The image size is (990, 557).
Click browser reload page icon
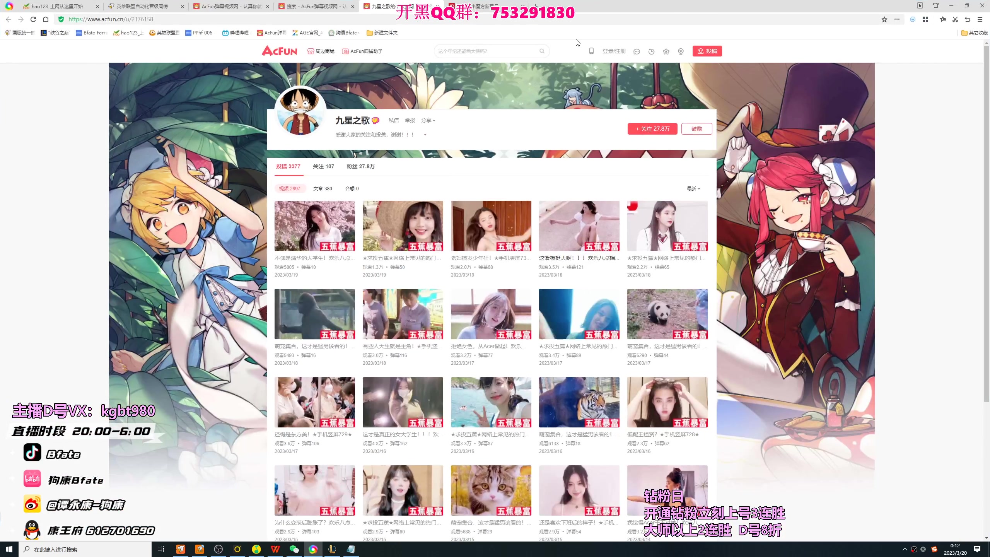[x=33, y=19]
